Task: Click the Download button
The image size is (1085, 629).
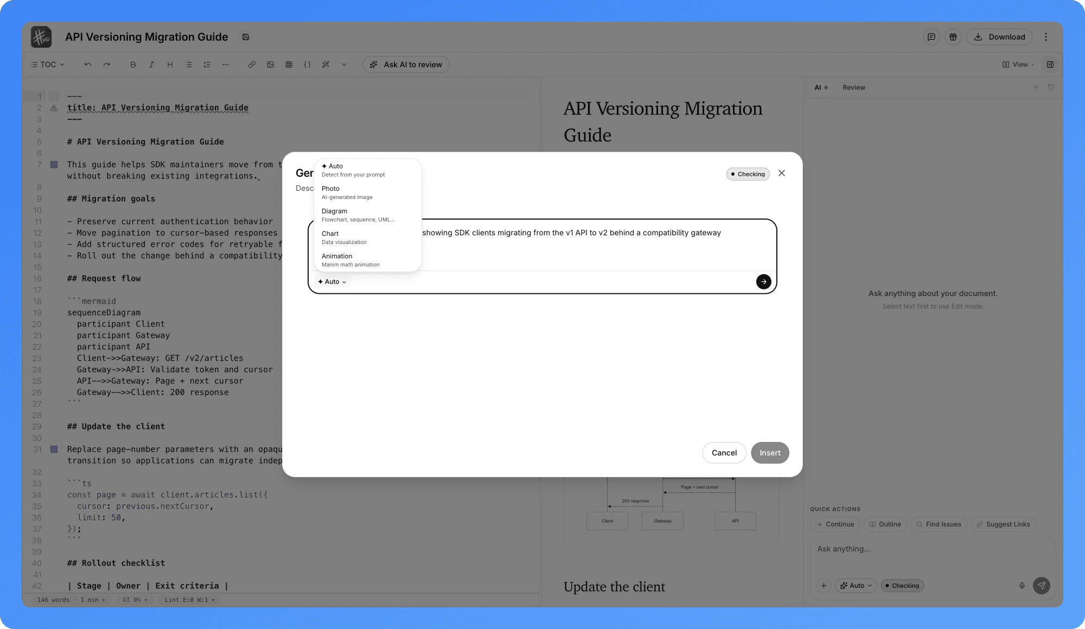Action: coord(999,37)
